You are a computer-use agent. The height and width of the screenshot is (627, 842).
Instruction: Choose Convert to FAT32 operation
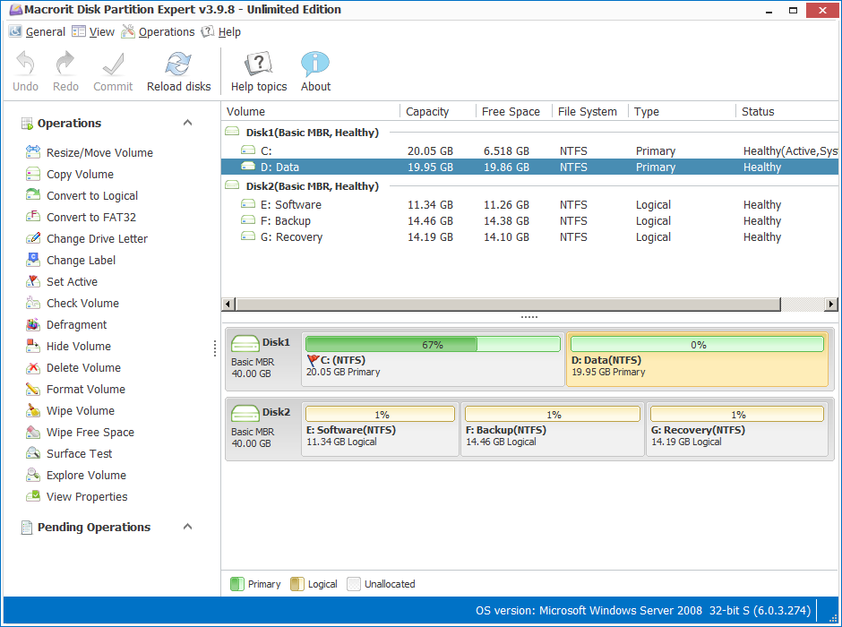pos(81,217)
